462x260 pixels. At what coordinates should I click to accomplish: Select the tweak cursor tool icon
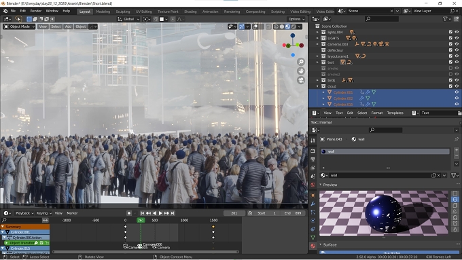[x=18, y=19]
